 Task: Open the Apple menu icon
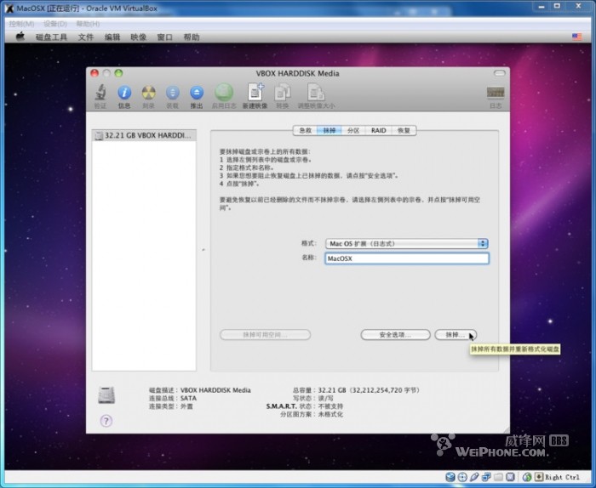click(20, 37)
